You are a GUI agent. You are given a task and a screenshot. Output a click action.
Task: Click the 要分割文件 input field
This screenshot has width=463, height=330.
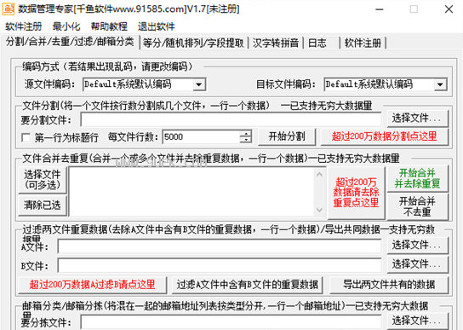(231, 120)
